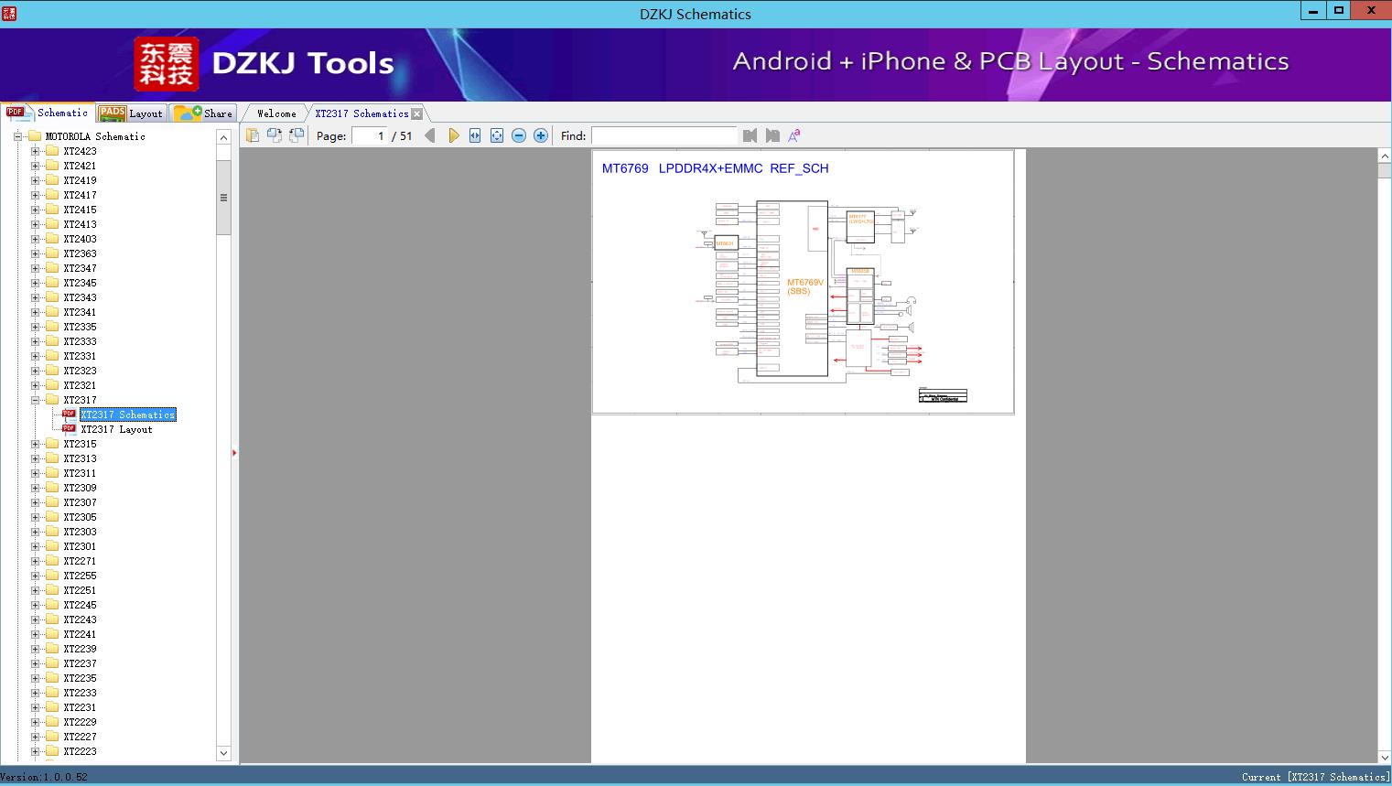
Task: Click the Find text input field
Action: pyautogui.click(x=664, y=135)
